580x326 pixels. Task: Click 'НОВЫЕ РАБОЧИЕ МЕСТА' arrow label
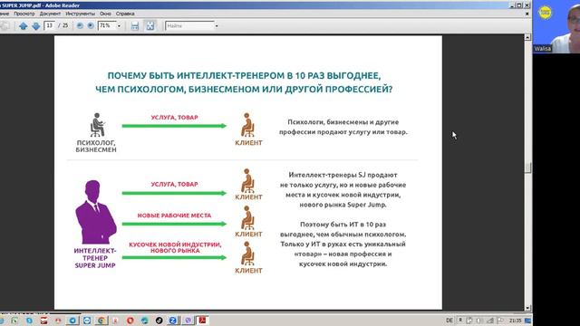[174, 216]
